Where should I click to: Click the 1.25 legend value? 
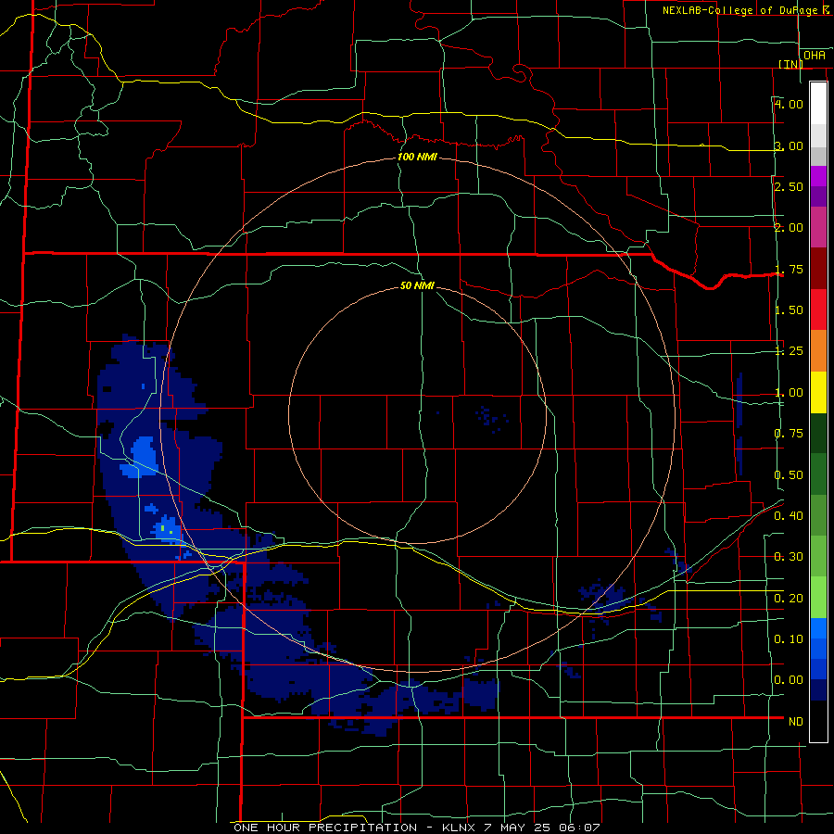point(789,351)
